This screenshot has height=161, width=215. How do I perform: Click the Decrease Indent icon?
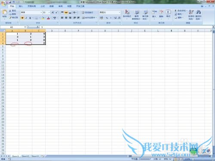click(74, 18)
